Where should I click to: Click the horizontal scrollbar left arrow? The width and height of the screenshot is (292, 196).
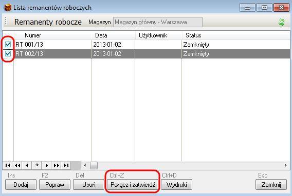pos(85,165)
